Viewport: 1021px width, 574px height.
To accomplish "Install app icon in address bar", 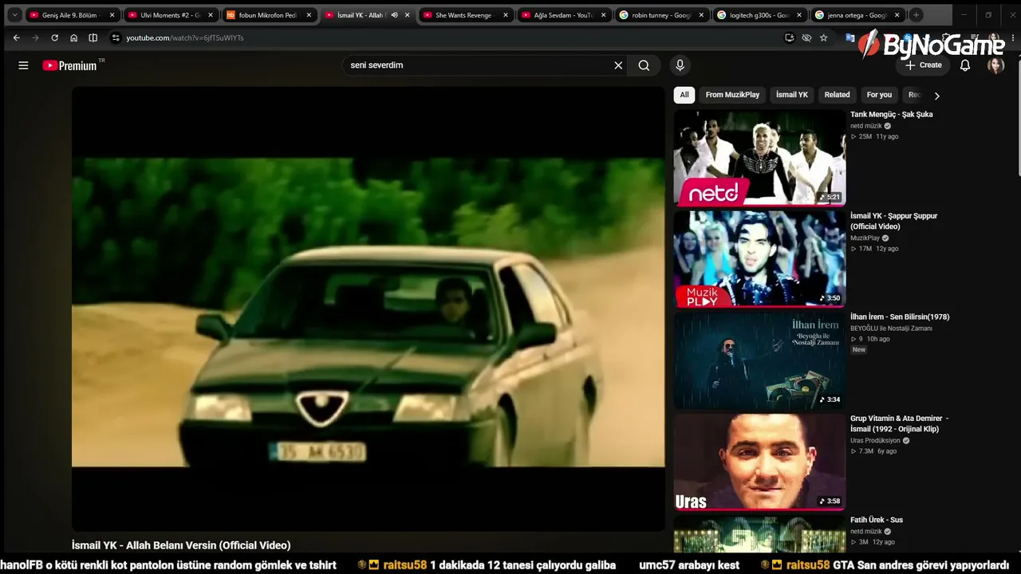I will click(790, 37).
